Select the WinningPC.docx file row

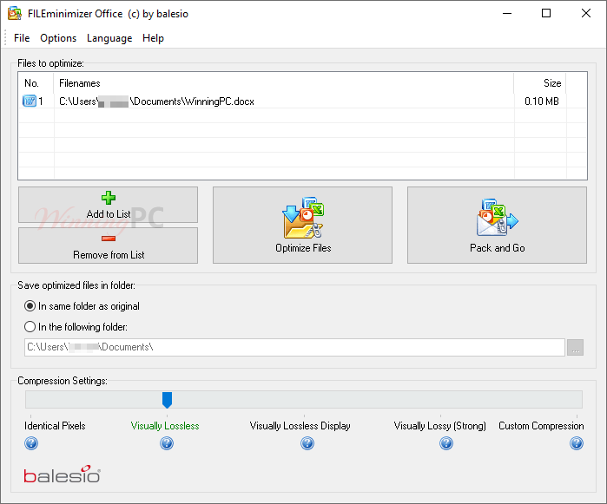coord(302,101)
